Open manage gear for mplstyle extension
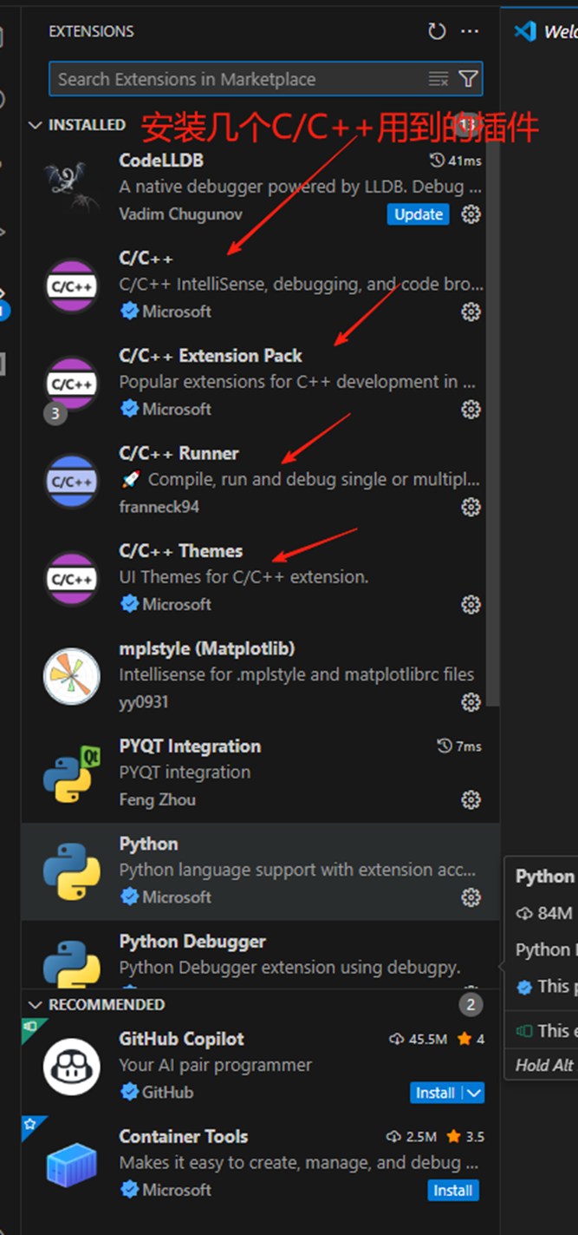Viewport: 578px width, 1235px height. 471,701
